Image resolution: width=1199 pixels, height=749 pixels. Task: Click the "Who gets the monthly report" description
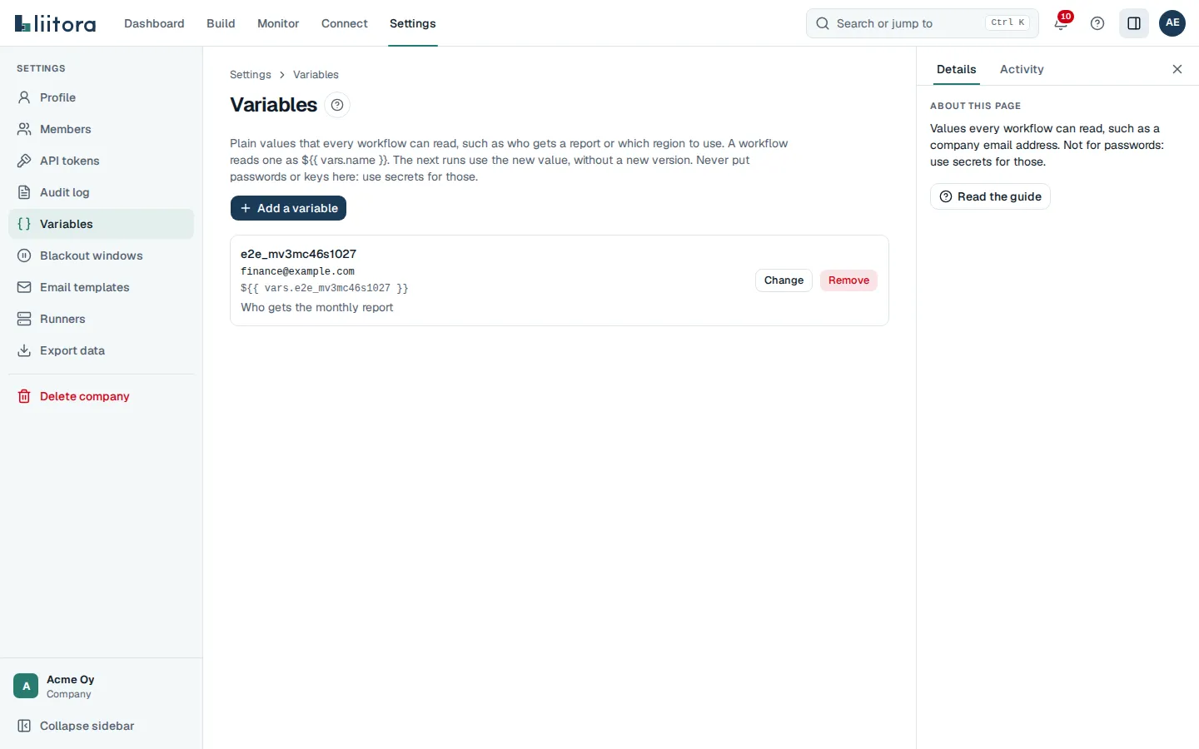[x=316, y=307]
